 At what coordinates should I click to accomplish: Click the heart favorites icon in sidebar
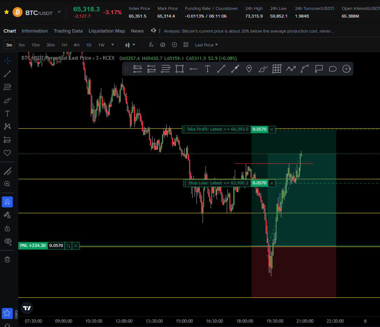point(7,153)
